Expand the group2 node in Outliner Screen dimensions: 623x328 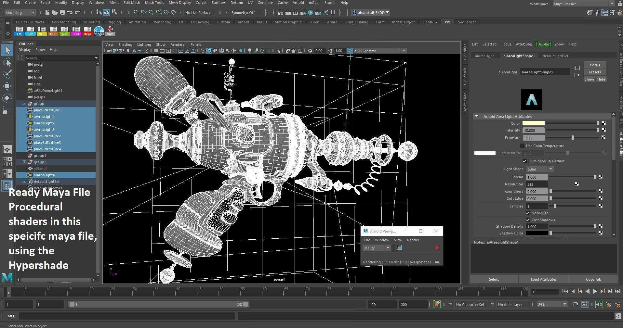[x=24, y=162]
